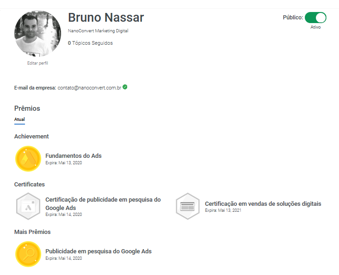Viewport: 339px width, 275px height.
Task: Open Certificação em vendas de soluções digitais
Action: (263, 203)
